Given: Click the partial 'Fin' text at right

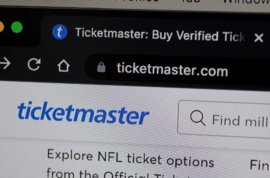Looking at the screenshot, I should click(x=260, y=165).
